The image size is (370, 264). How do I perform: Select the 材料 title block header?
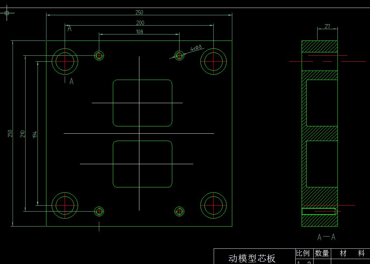[x=352, y=253]
